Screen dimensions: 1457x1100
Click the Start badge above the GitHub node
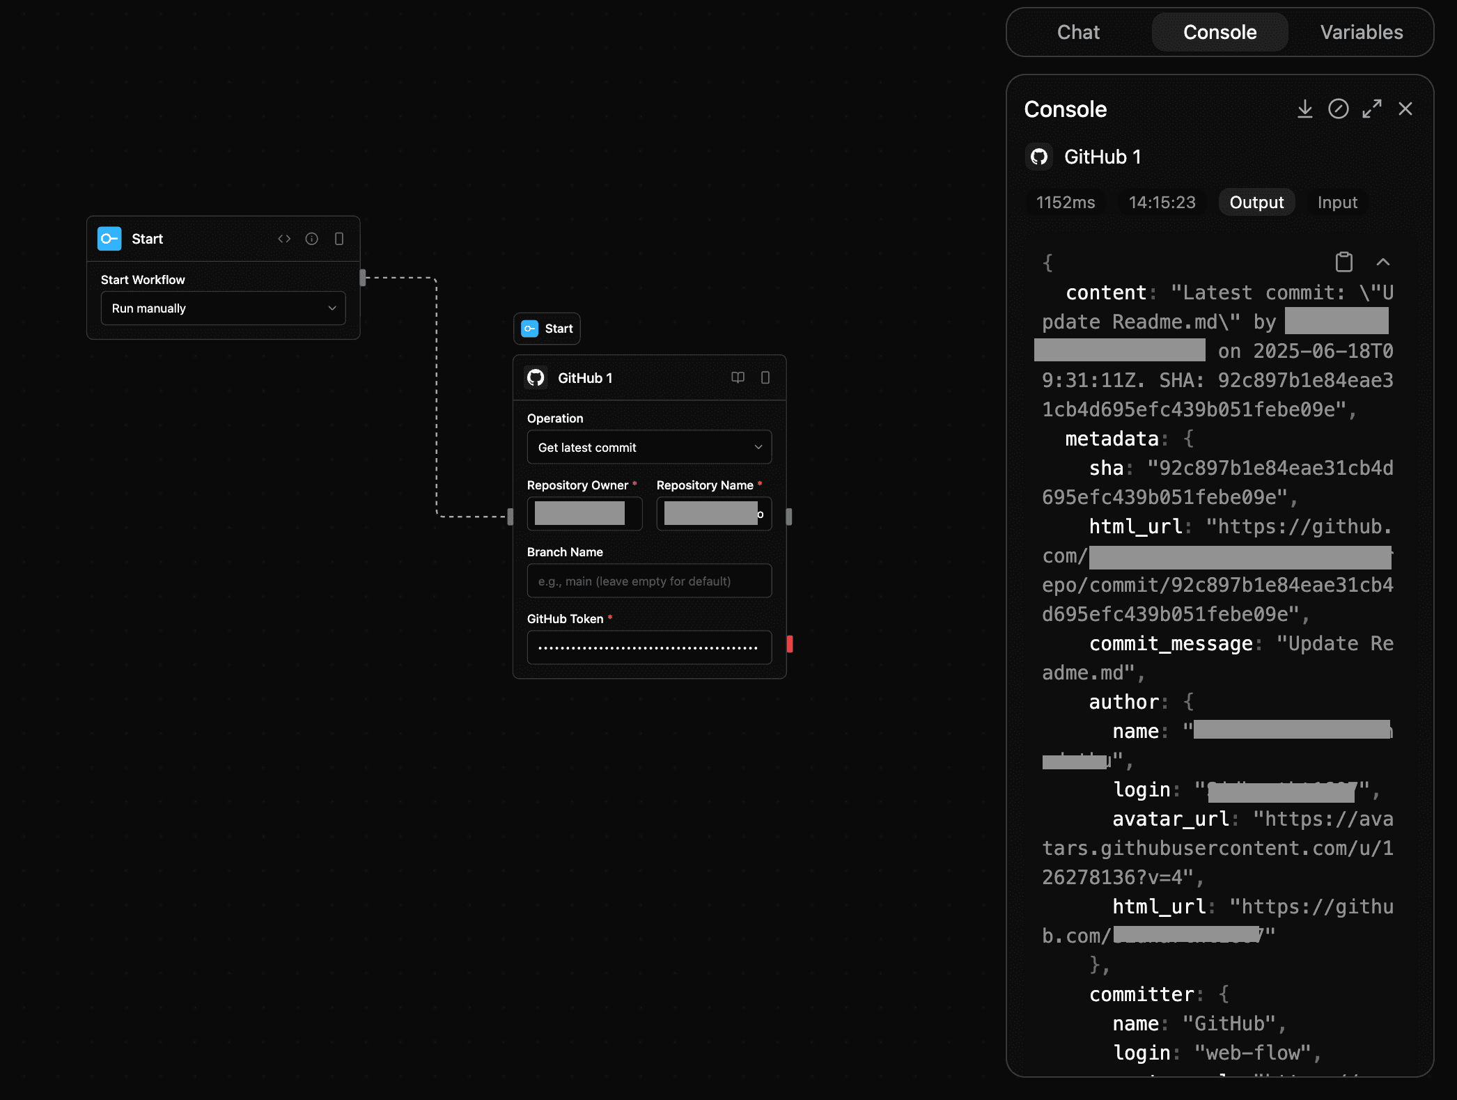(x=547, y=328)
